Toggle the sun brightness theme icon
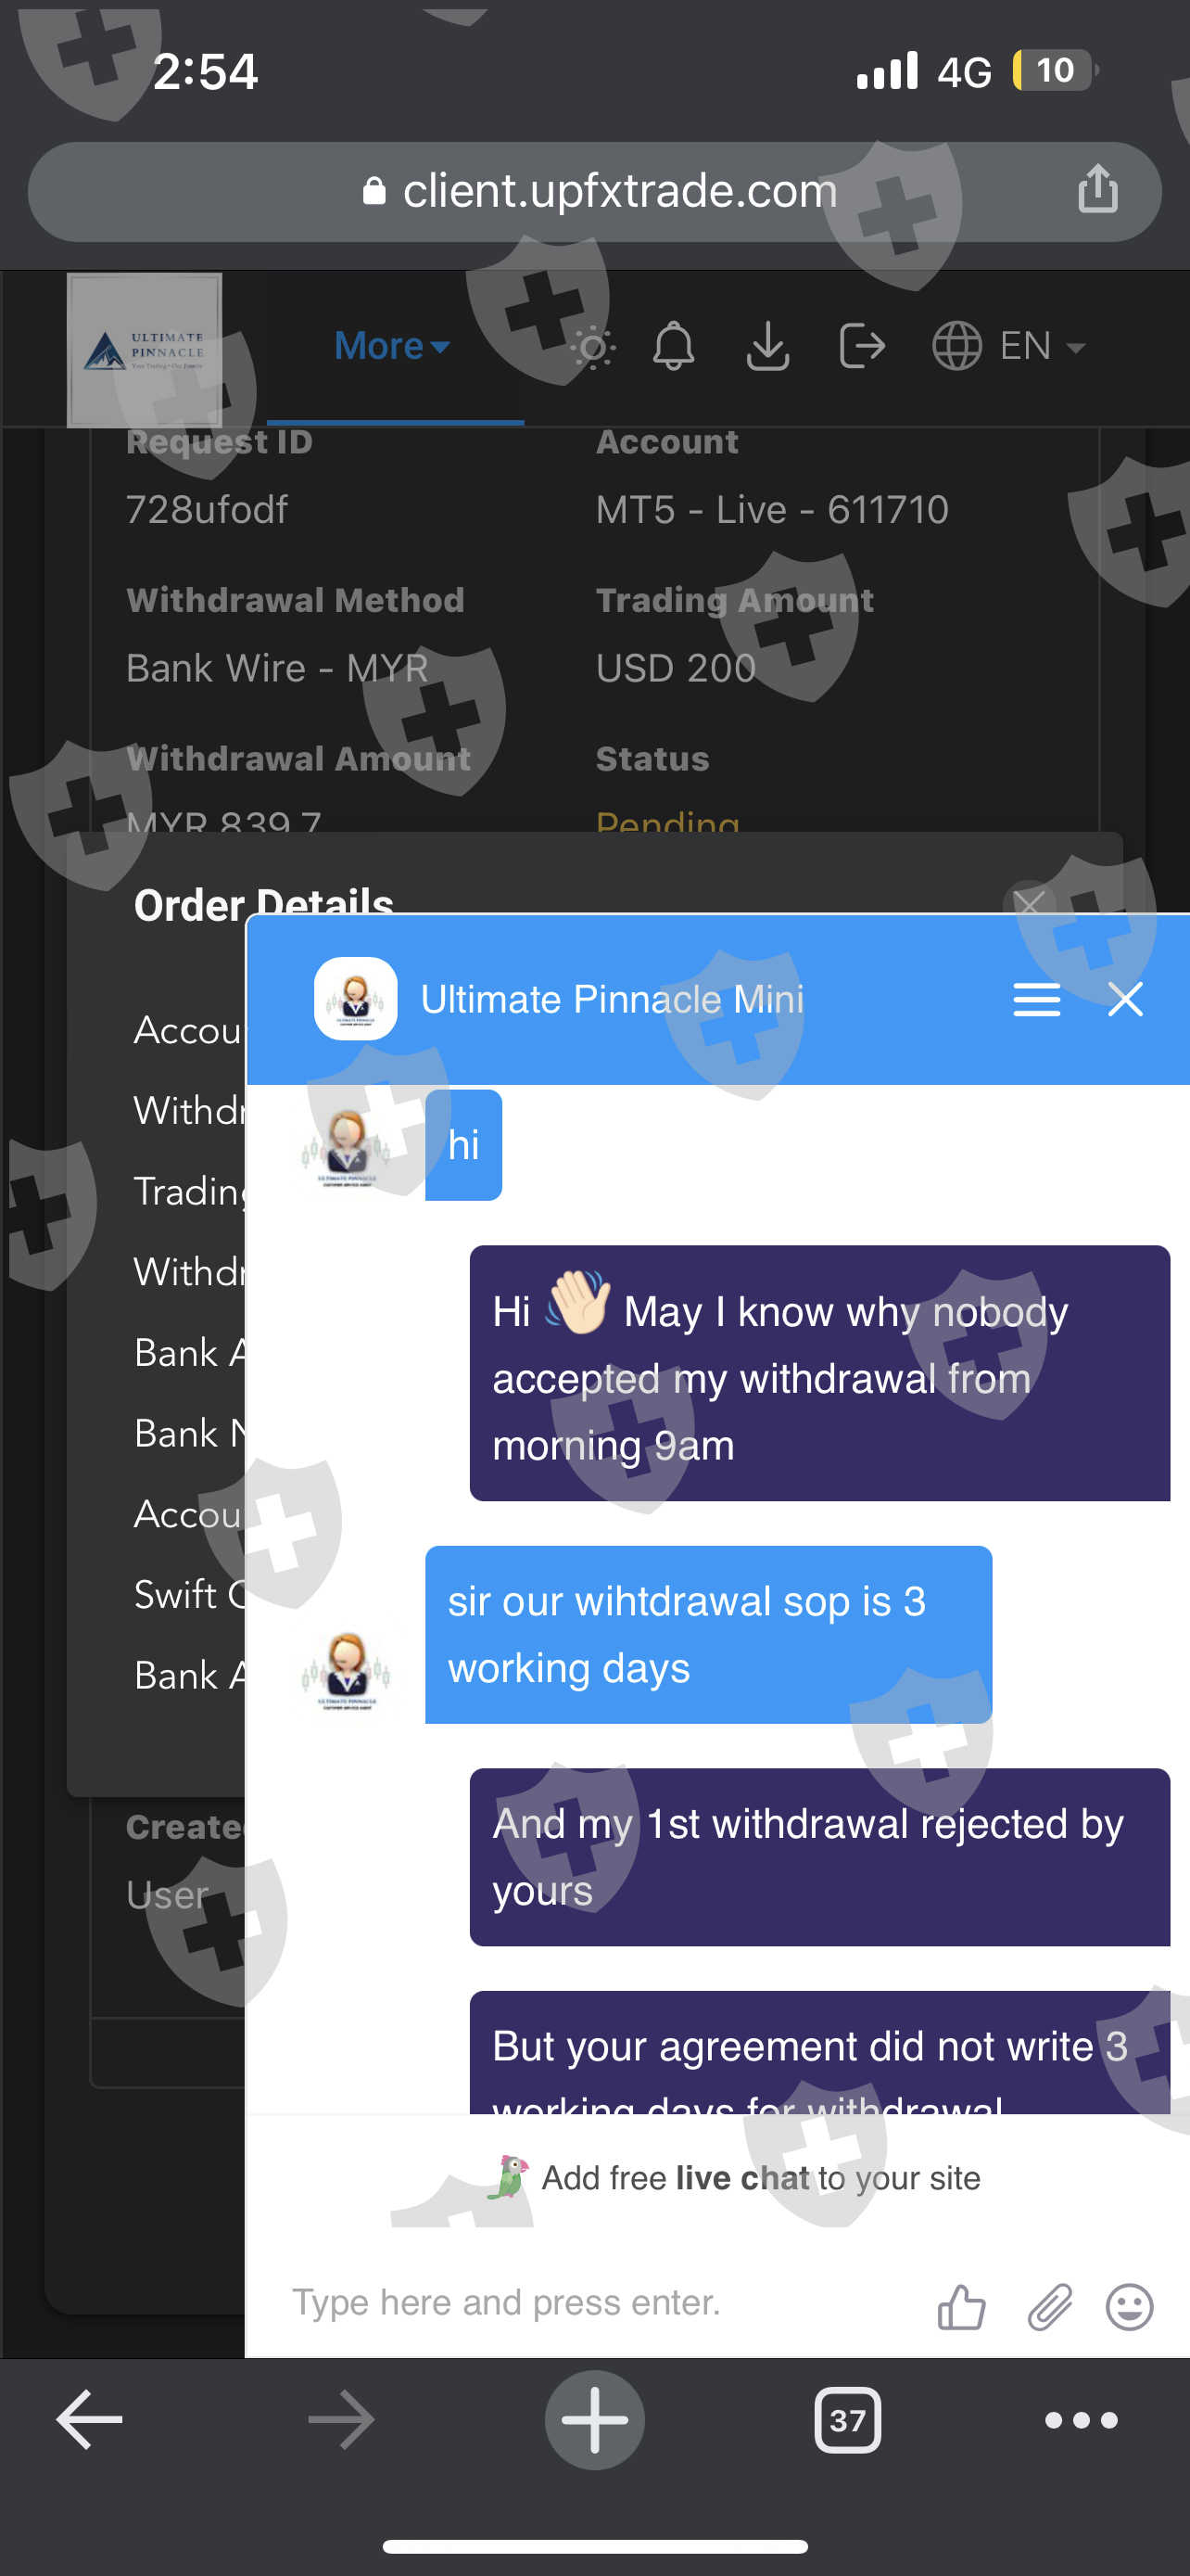 click(x=592, y=347)
